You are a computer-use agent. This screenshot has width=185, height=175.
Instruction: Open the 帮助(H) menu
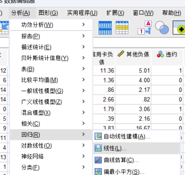(172, 13)
